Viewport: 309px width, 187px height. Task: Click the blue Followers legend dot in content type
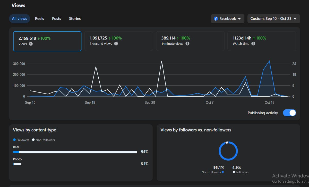coord(14,140)
